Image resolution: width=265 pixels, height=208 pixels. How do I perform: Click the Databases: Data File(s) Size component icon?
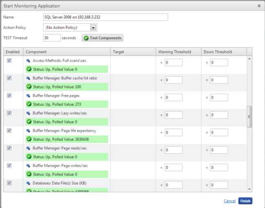(x=28, y=183)
